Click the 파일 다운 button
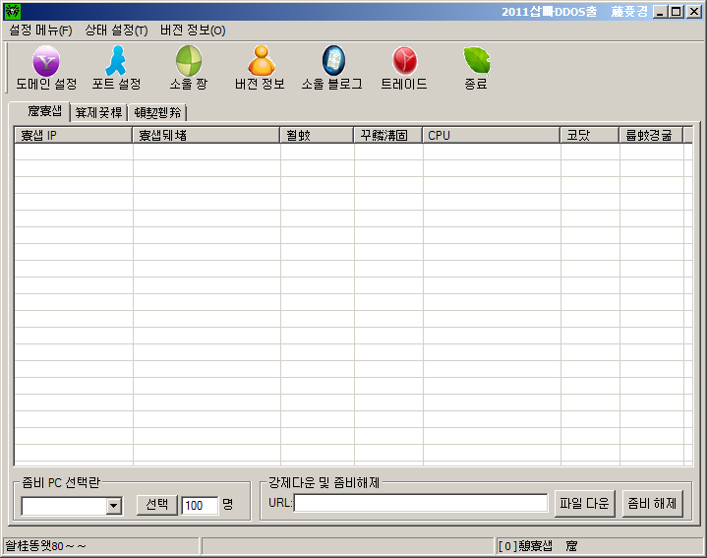 pos(584,504)
